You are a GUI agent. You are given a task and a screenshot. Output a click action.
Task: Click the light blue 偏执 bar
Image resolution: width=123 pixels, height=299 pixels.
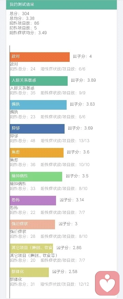click(x=38, y=105)
